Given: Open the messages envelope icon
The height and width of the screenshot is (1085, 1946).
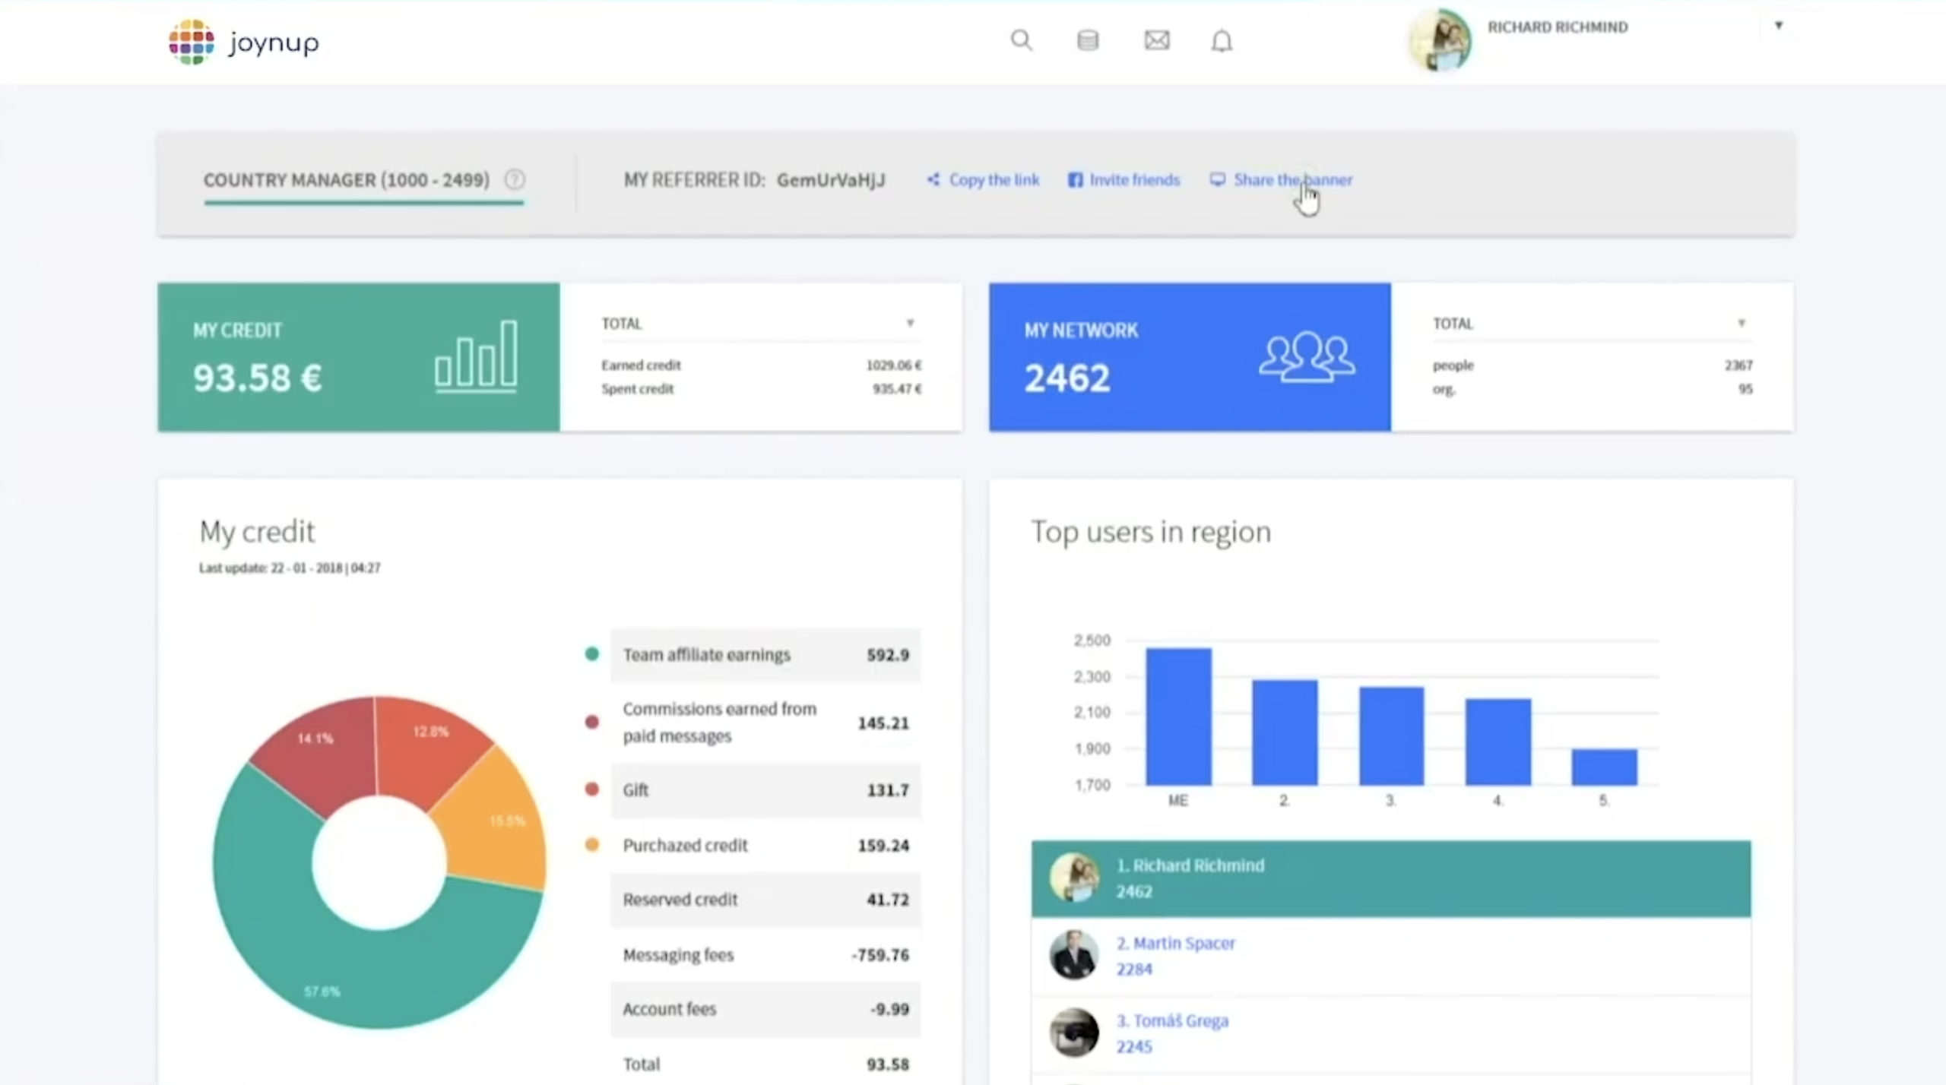Looking at the screenshot, I should point(1156,40).
